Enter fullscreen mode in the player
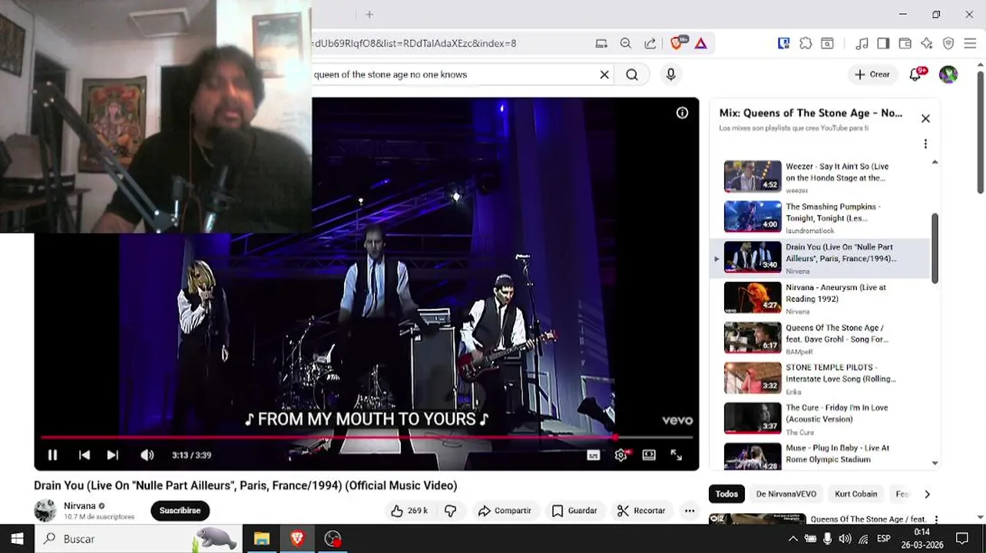Screen dimensions: 986x553 coord(677,455)
